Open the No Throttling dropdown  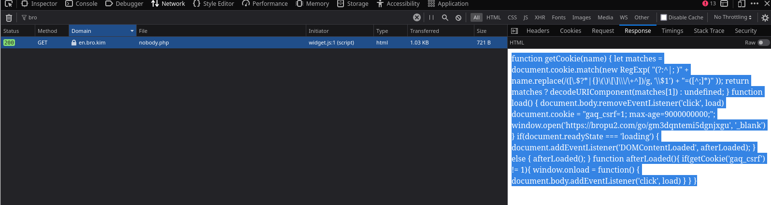tap(732, 17)
